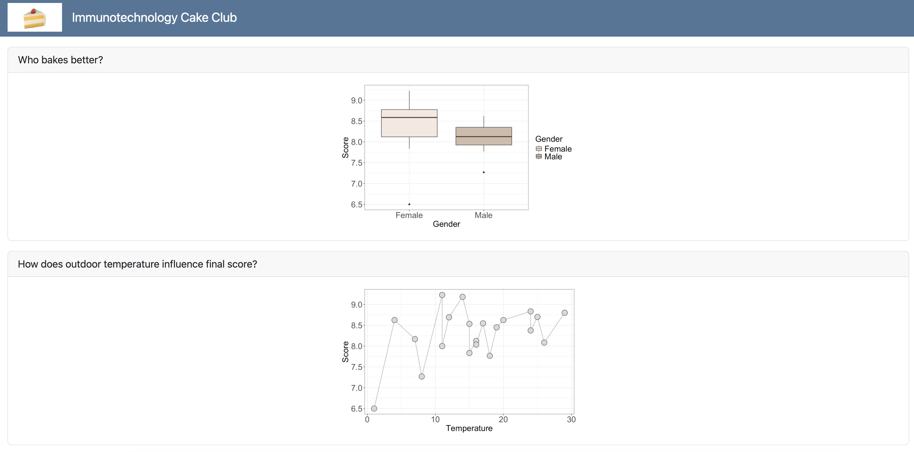914x452 pixels.
Task: Click the scatter point near score 7.3
Action: tap(421, 376)
